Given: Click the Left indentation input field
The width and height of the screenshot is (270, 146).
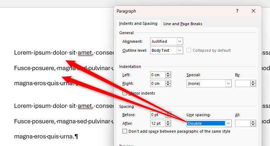Looking at the screenshot, I should (x=158, y=75).
